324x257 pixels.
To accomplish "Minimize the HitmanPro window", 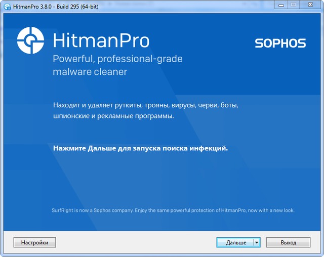I will point(281,5).
